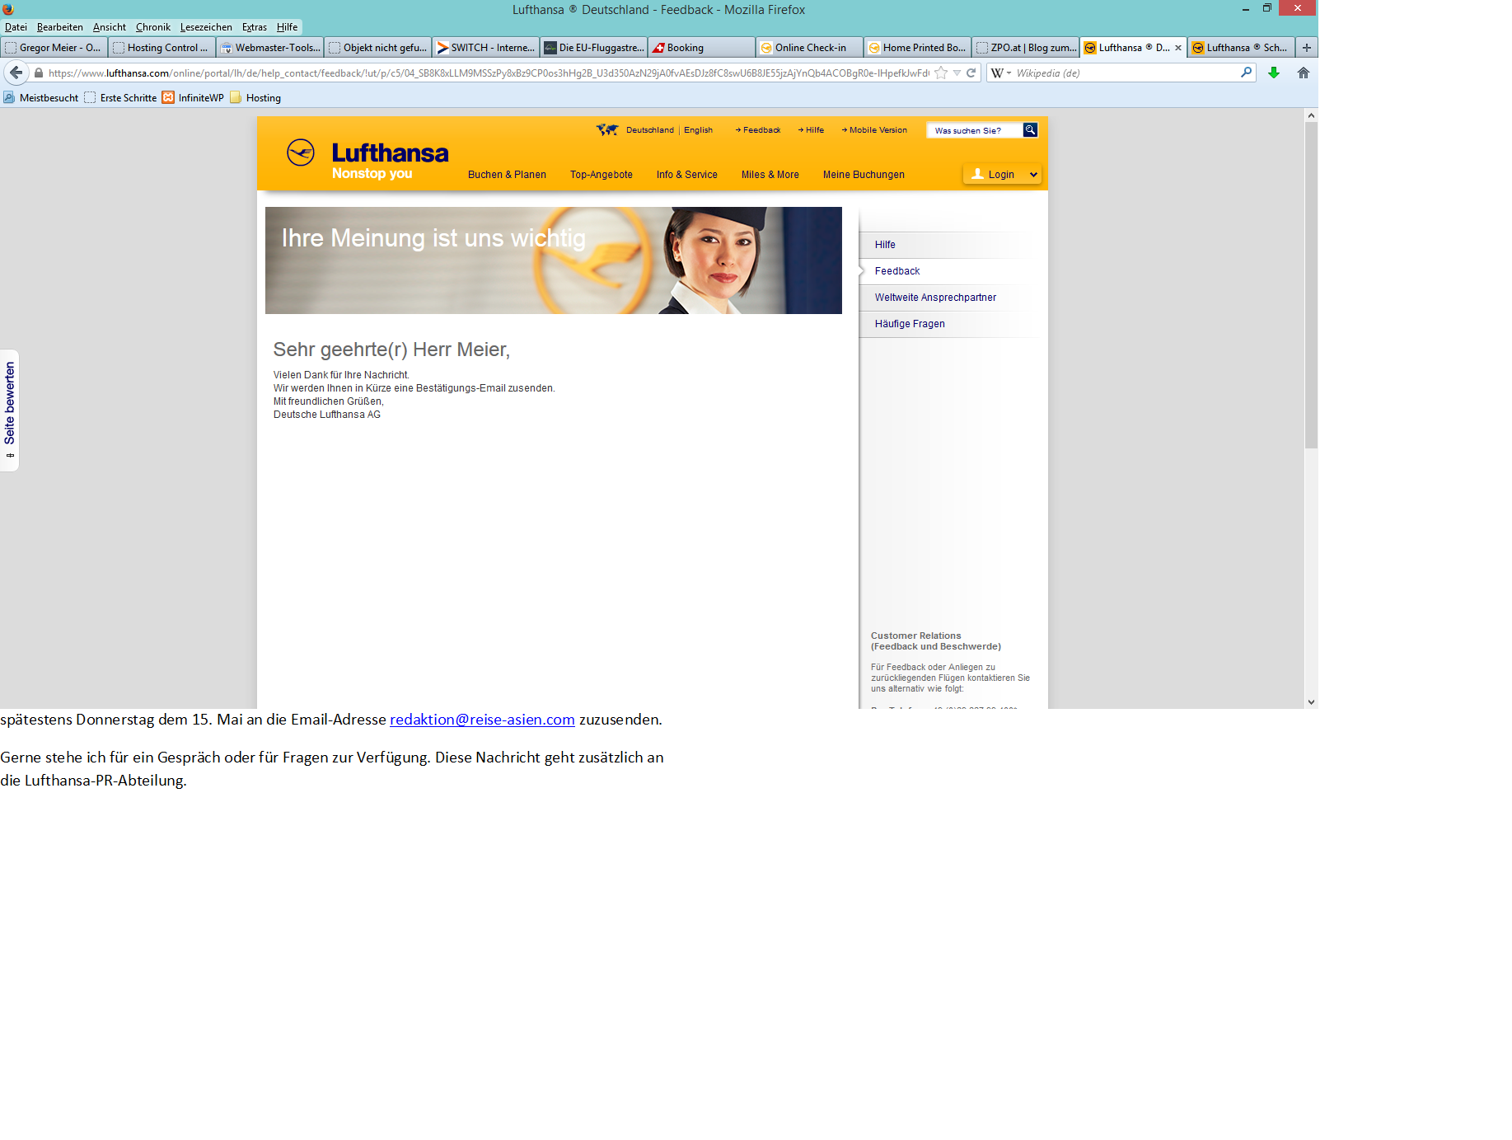This screenshot has height=1140, width=1512.
Task: Open the downloads panel via the green arrow
Action: point(1274,73)
